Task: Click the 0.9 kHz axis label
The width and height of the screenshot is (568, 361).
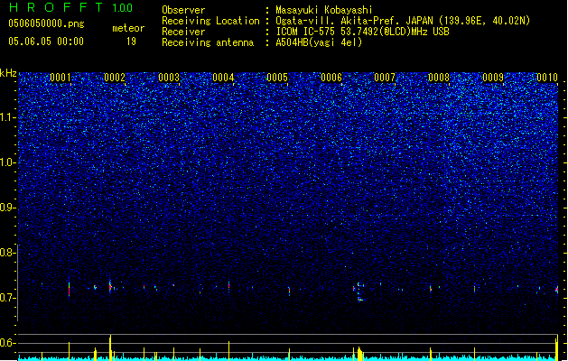Action: click(x=8, y=208)
